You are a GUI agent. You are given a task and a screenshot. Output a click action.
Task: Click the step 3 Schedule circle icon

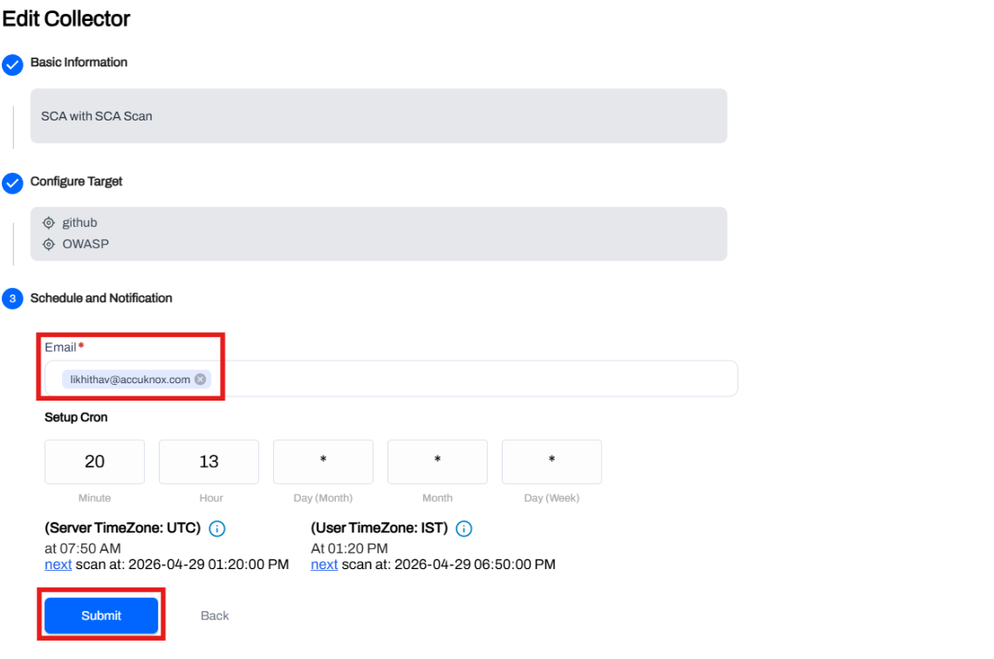tap(13, 299)
